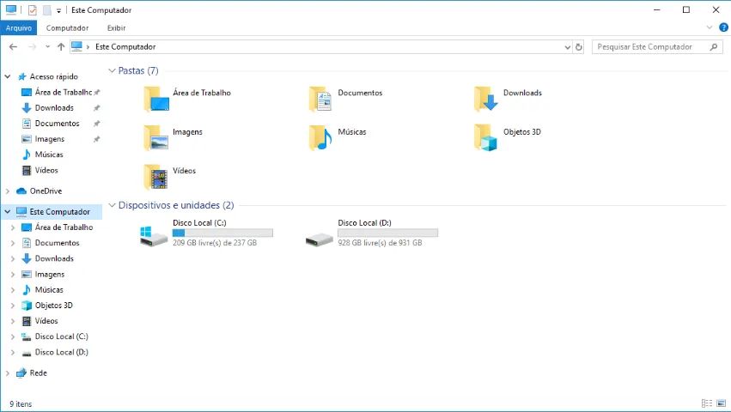
Task: Click the Músicas folder icon
Action: coord(320,138)
